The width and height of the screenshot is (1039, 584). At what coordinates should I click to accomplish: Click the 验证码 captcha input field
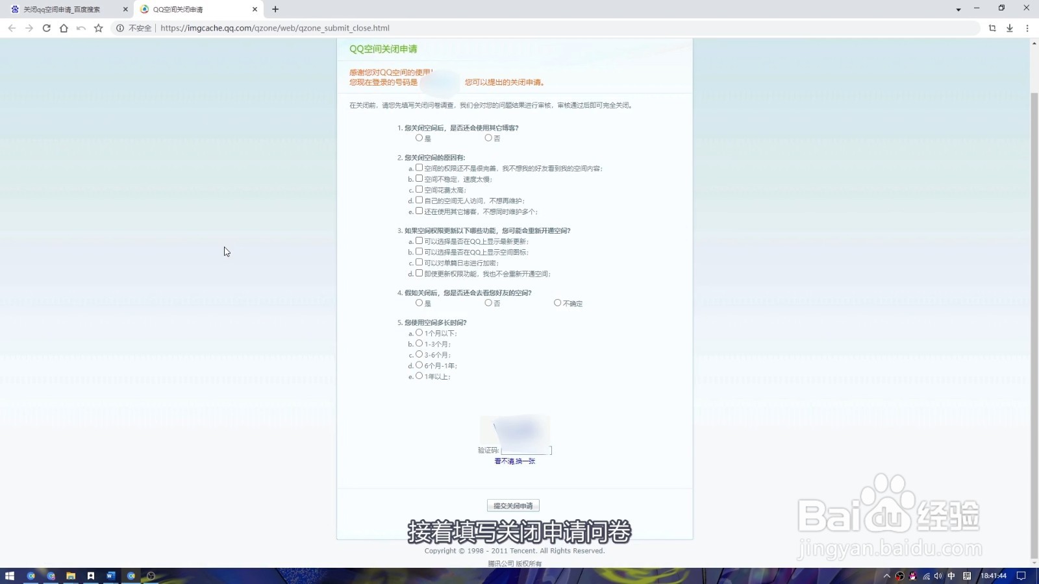(527, 450)
